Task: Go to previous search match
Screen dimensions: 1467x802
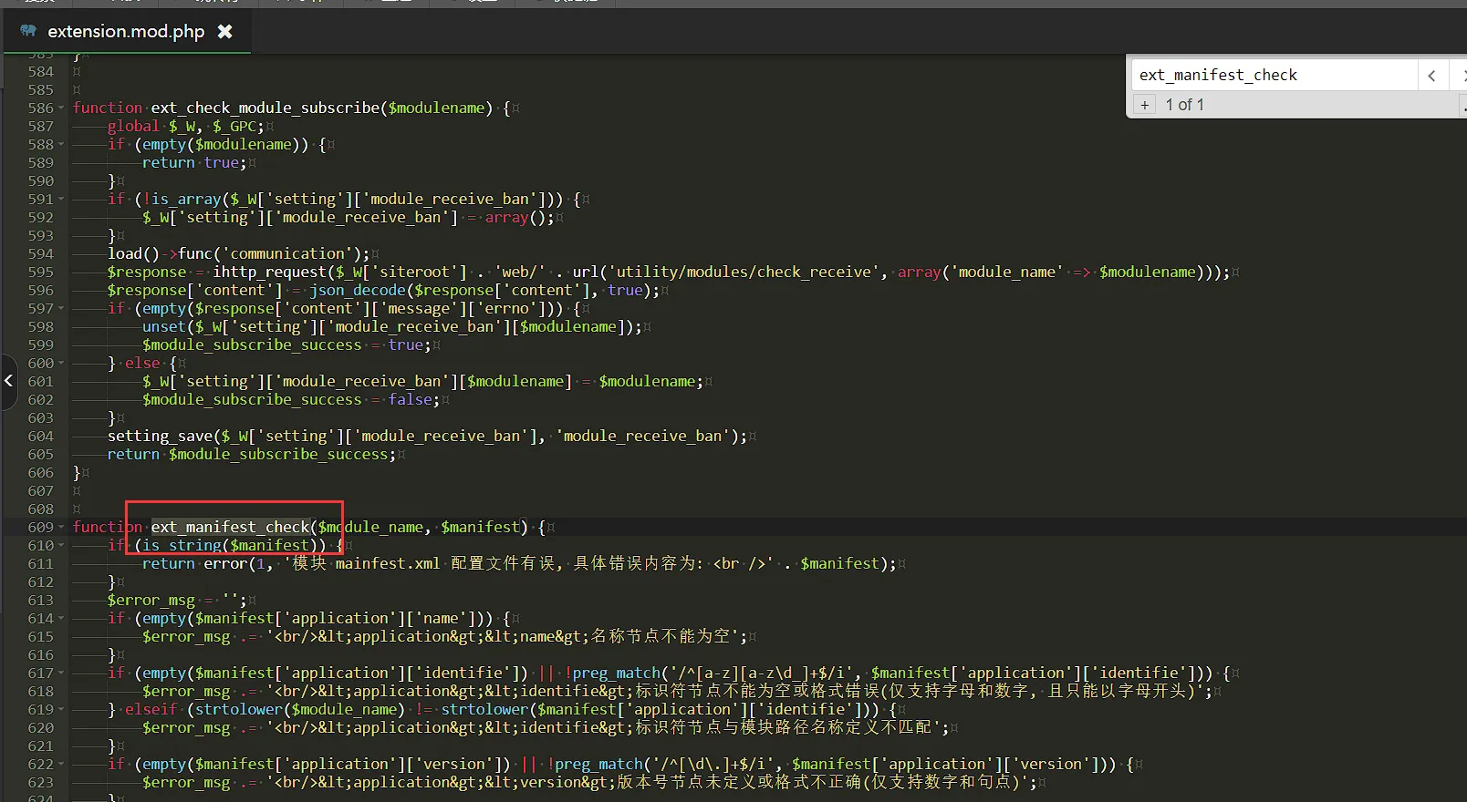Action: click(x=1431, y=76)
